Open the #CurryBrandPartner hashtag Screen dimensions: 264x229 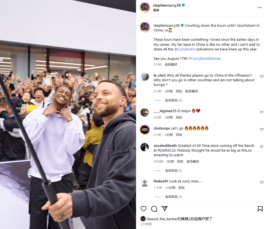click(205, 58)
